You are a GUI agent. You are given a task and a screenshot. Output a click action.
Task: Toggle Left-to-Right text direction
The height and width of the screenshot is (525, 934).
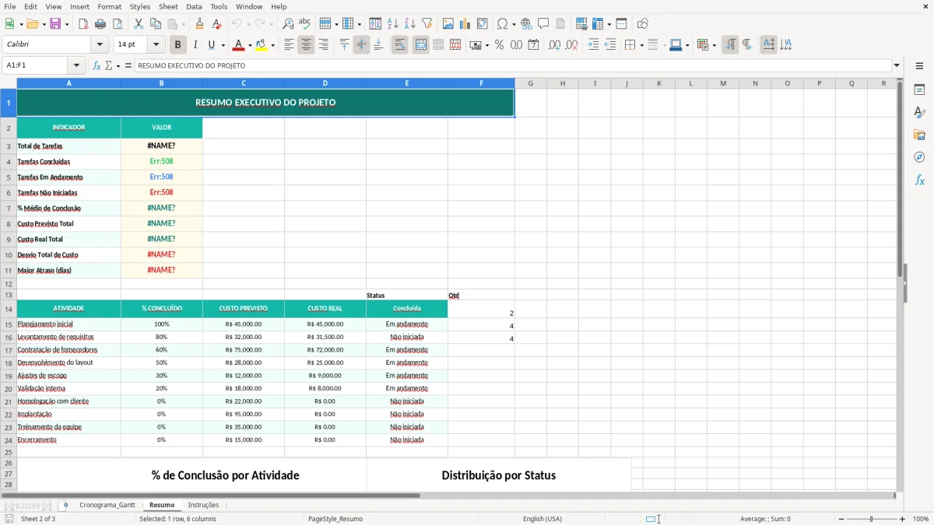pos(730,45)
